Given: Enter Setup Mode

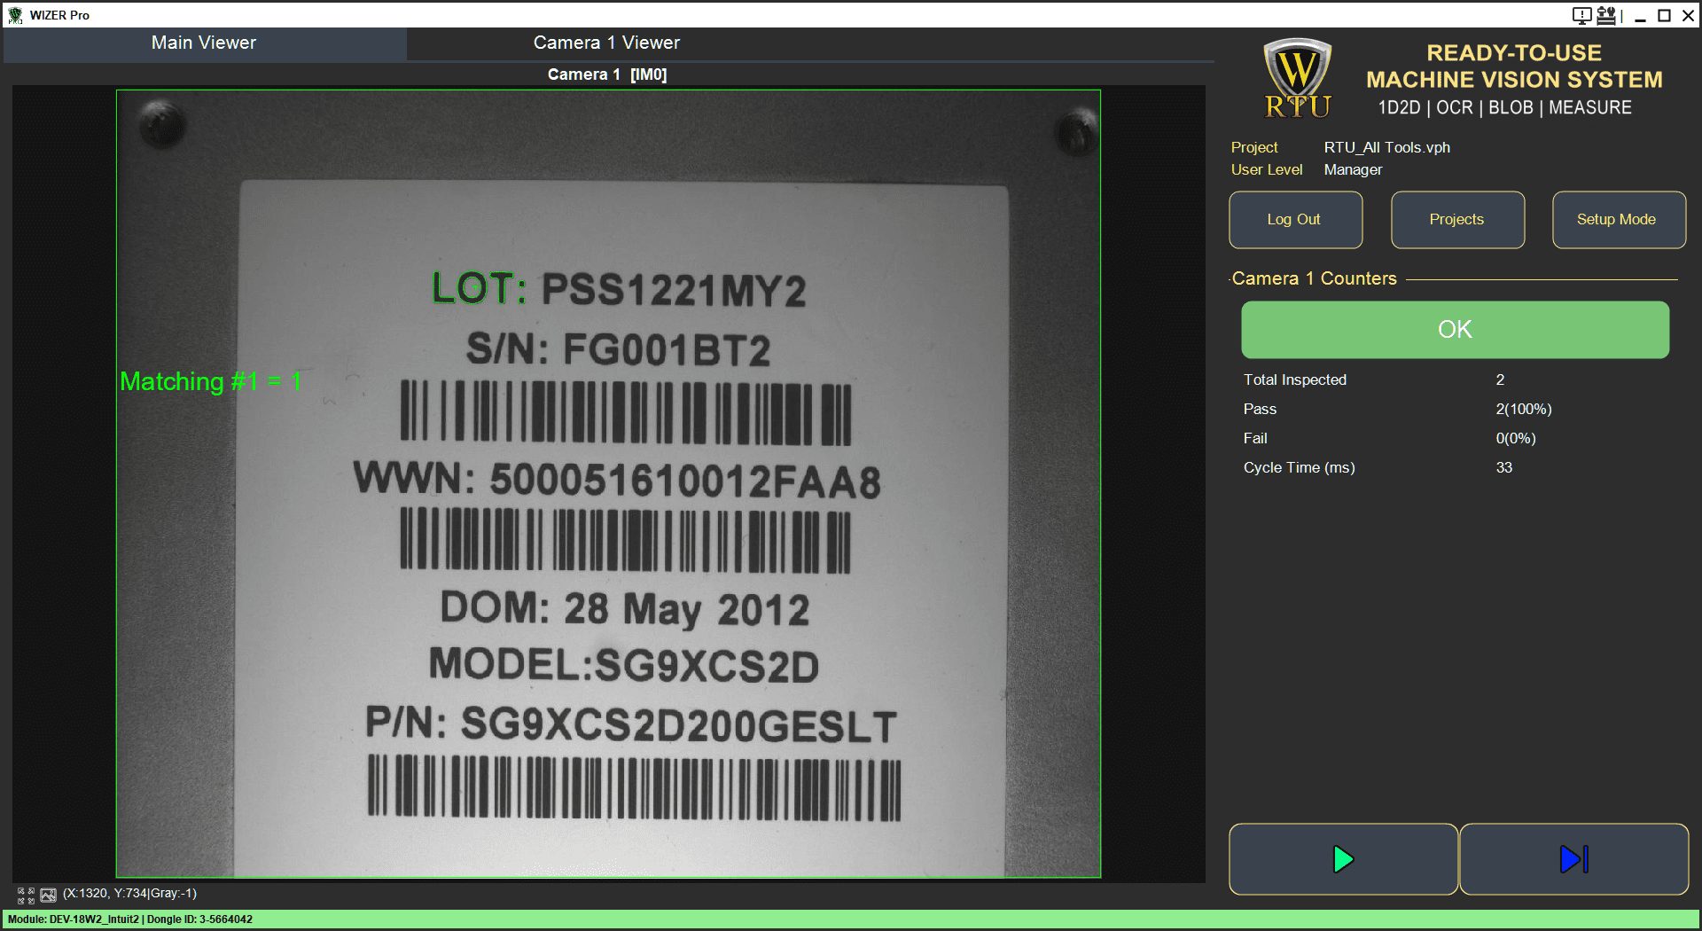Looking at the screenshot, I should click(1619, 220).
